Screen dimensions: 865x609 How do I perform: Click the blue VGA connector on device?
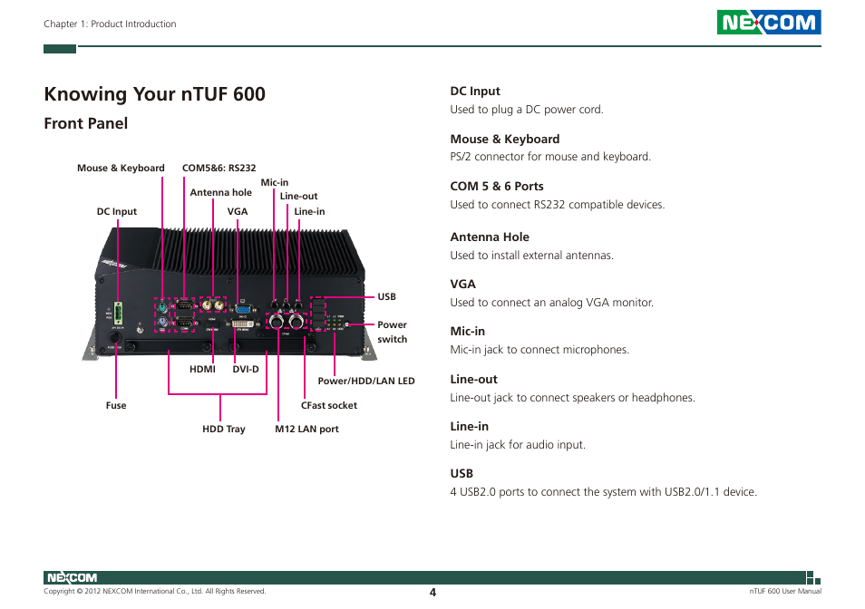pos(243,309)
